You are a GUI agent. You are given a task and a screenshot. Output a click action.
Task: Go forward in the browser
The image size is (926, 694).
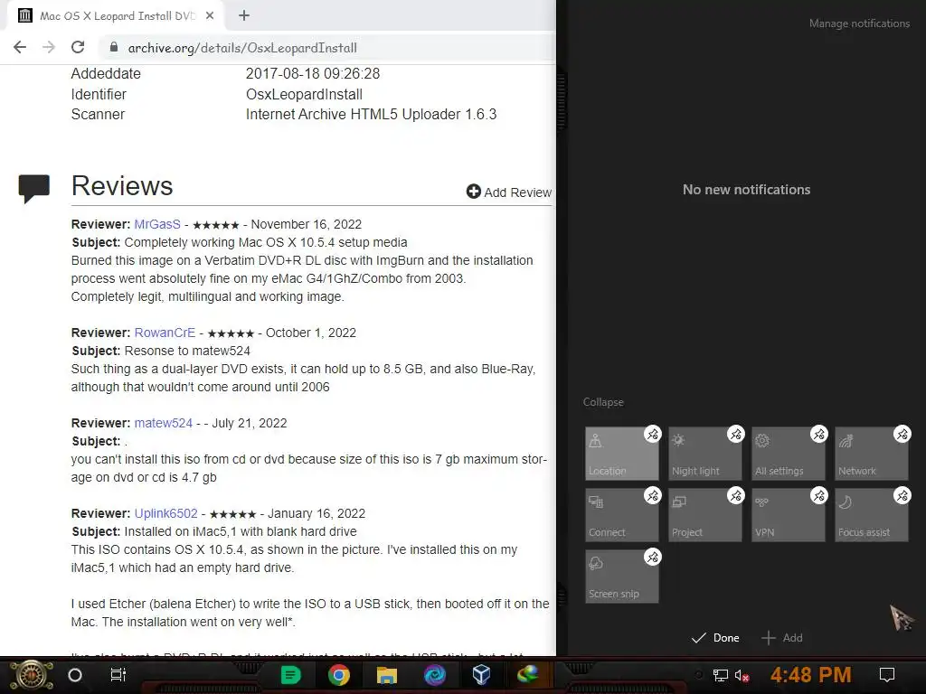tap(49, 47)
